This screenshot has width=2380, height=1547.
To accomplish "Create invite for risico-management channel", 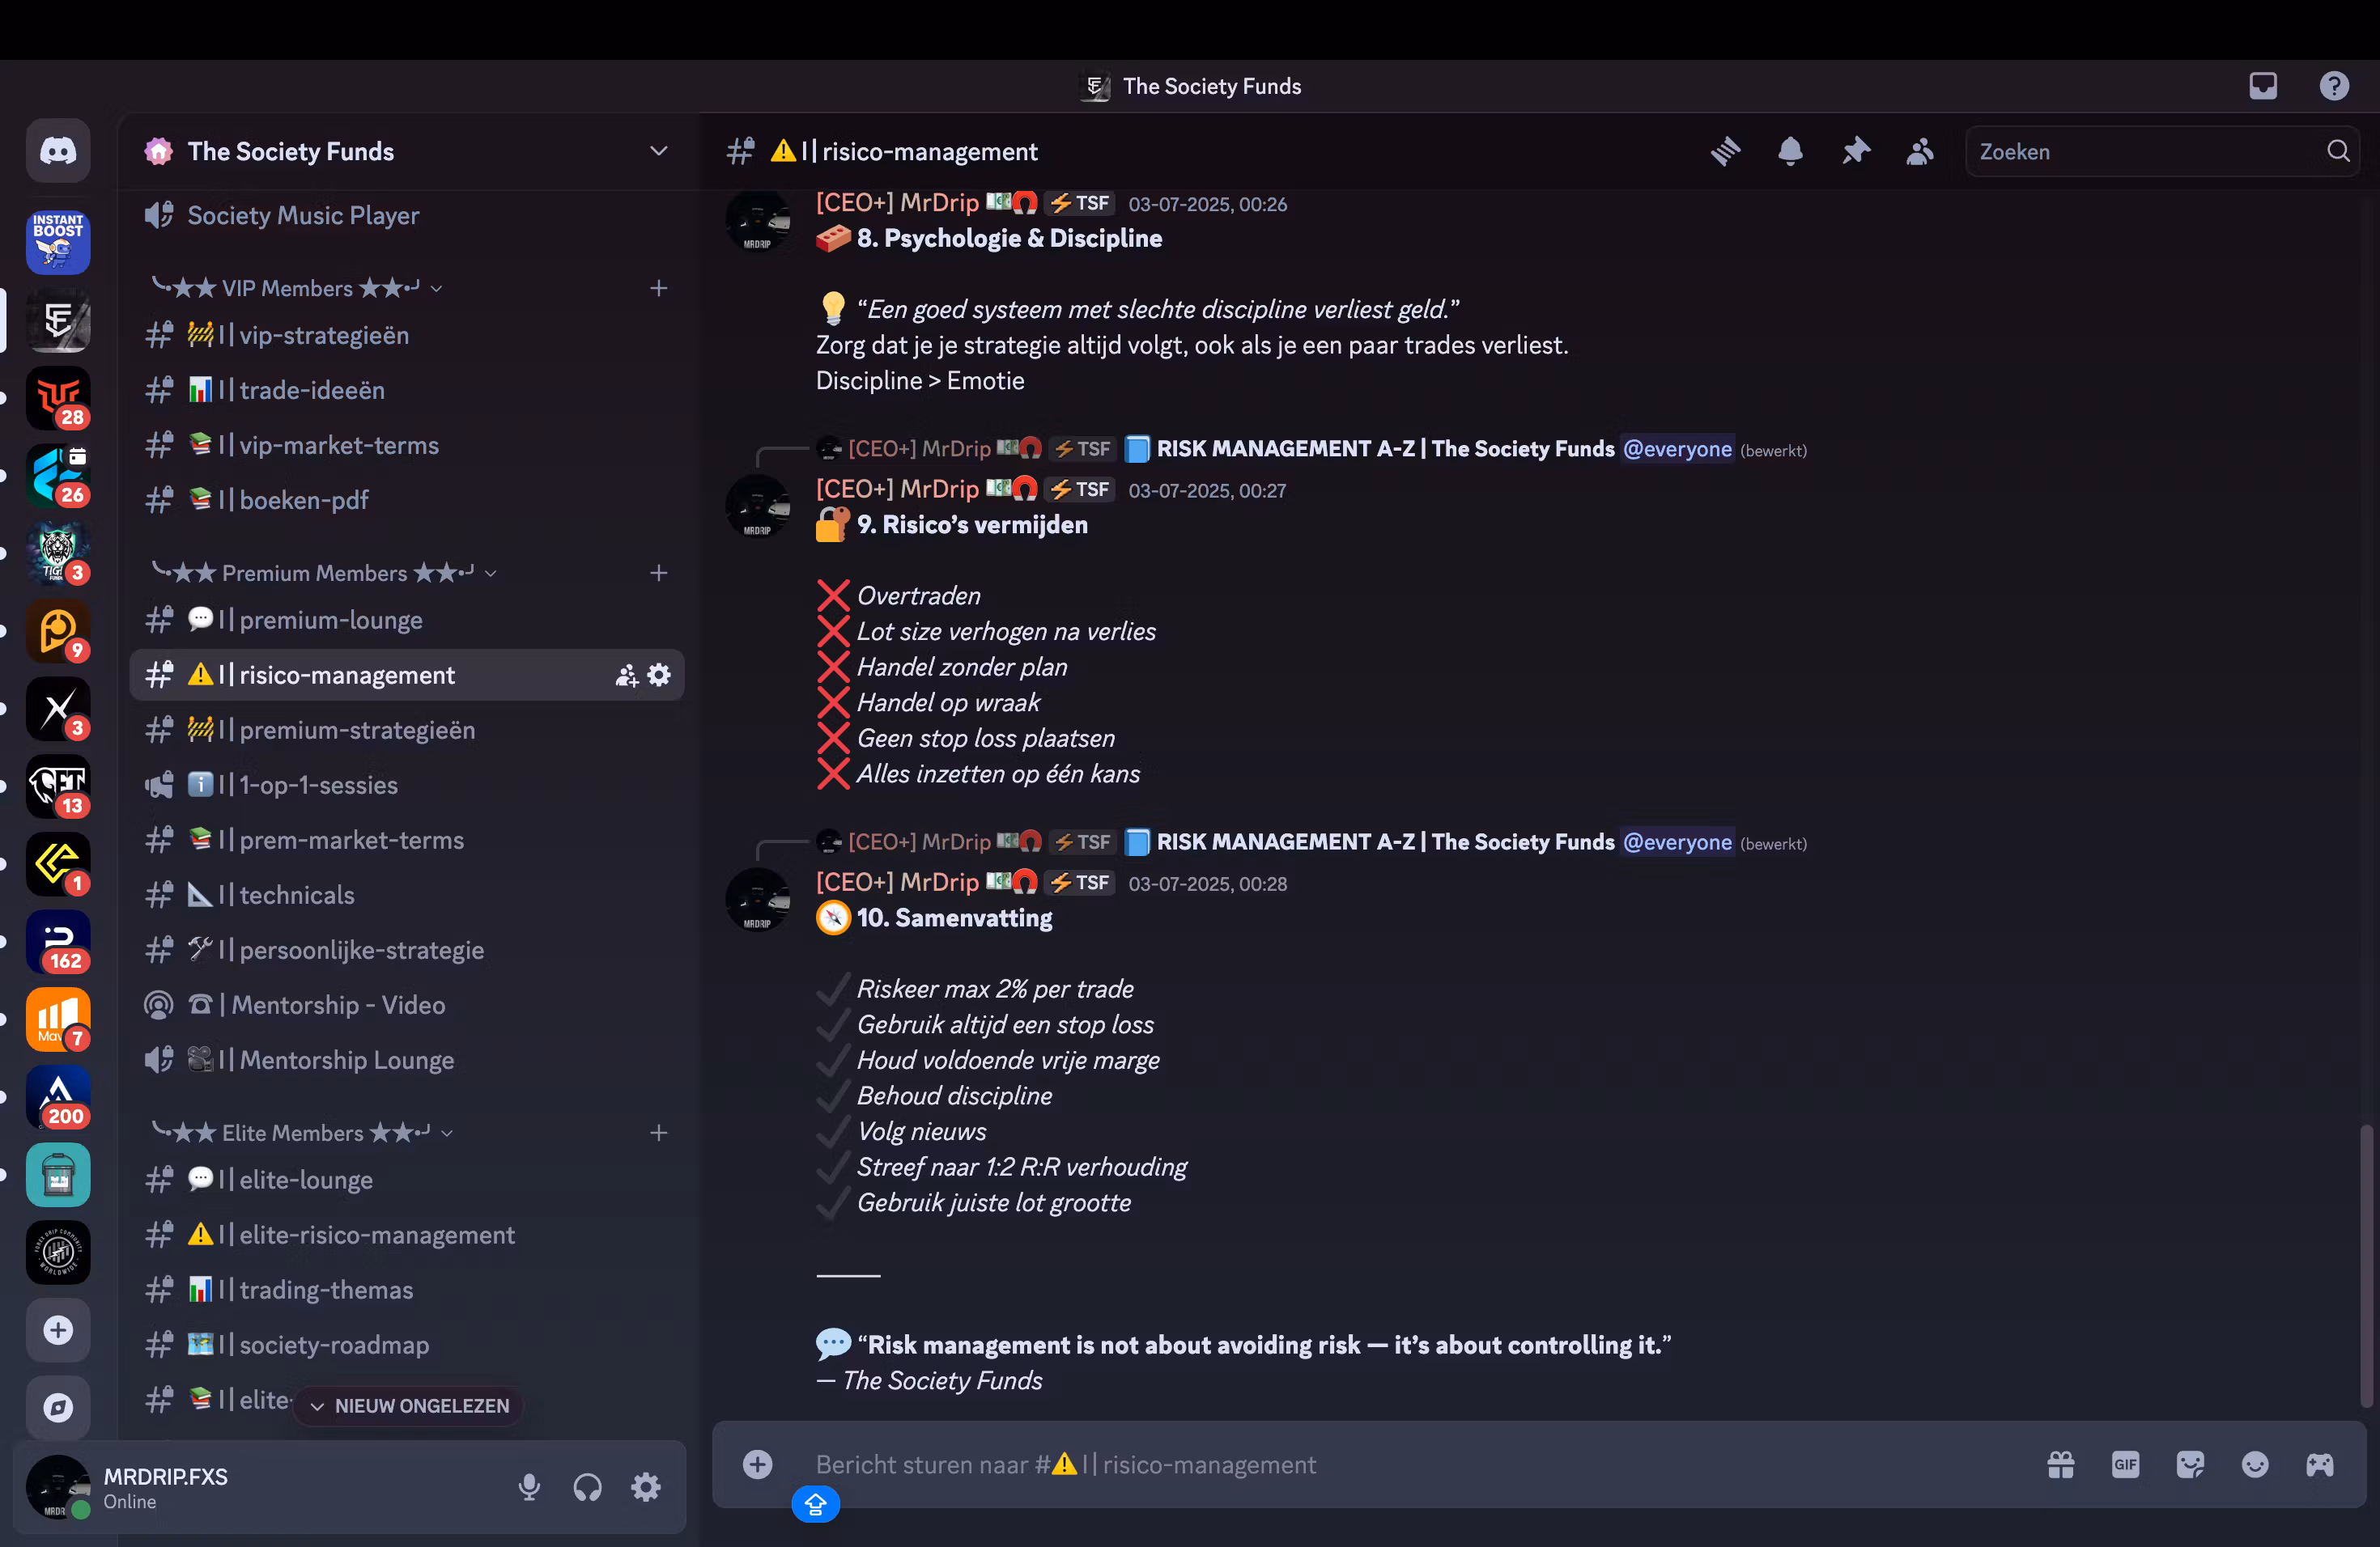I will click(626, 675).
